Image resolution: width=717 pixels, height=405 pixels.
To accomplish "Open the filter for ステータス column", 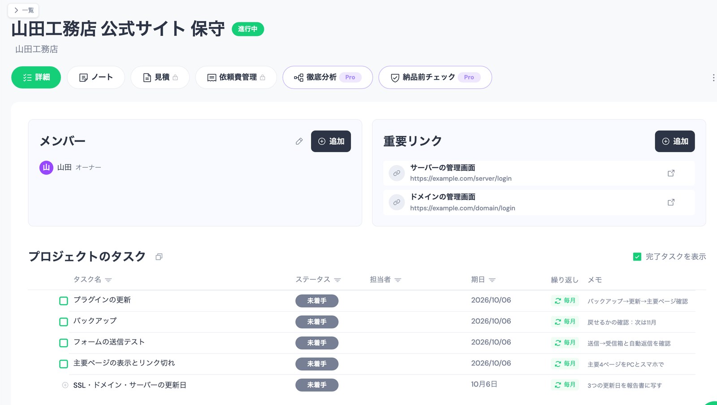I will tap(337, 280).
